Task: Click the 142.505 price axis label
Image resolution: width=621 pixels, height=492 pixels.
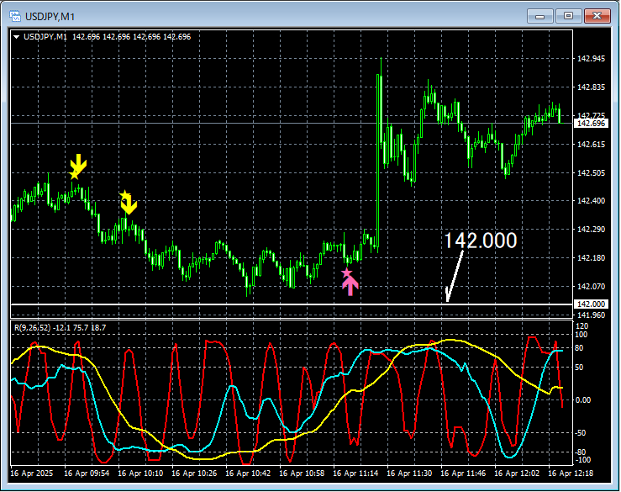Action: [x=591, y=173]
